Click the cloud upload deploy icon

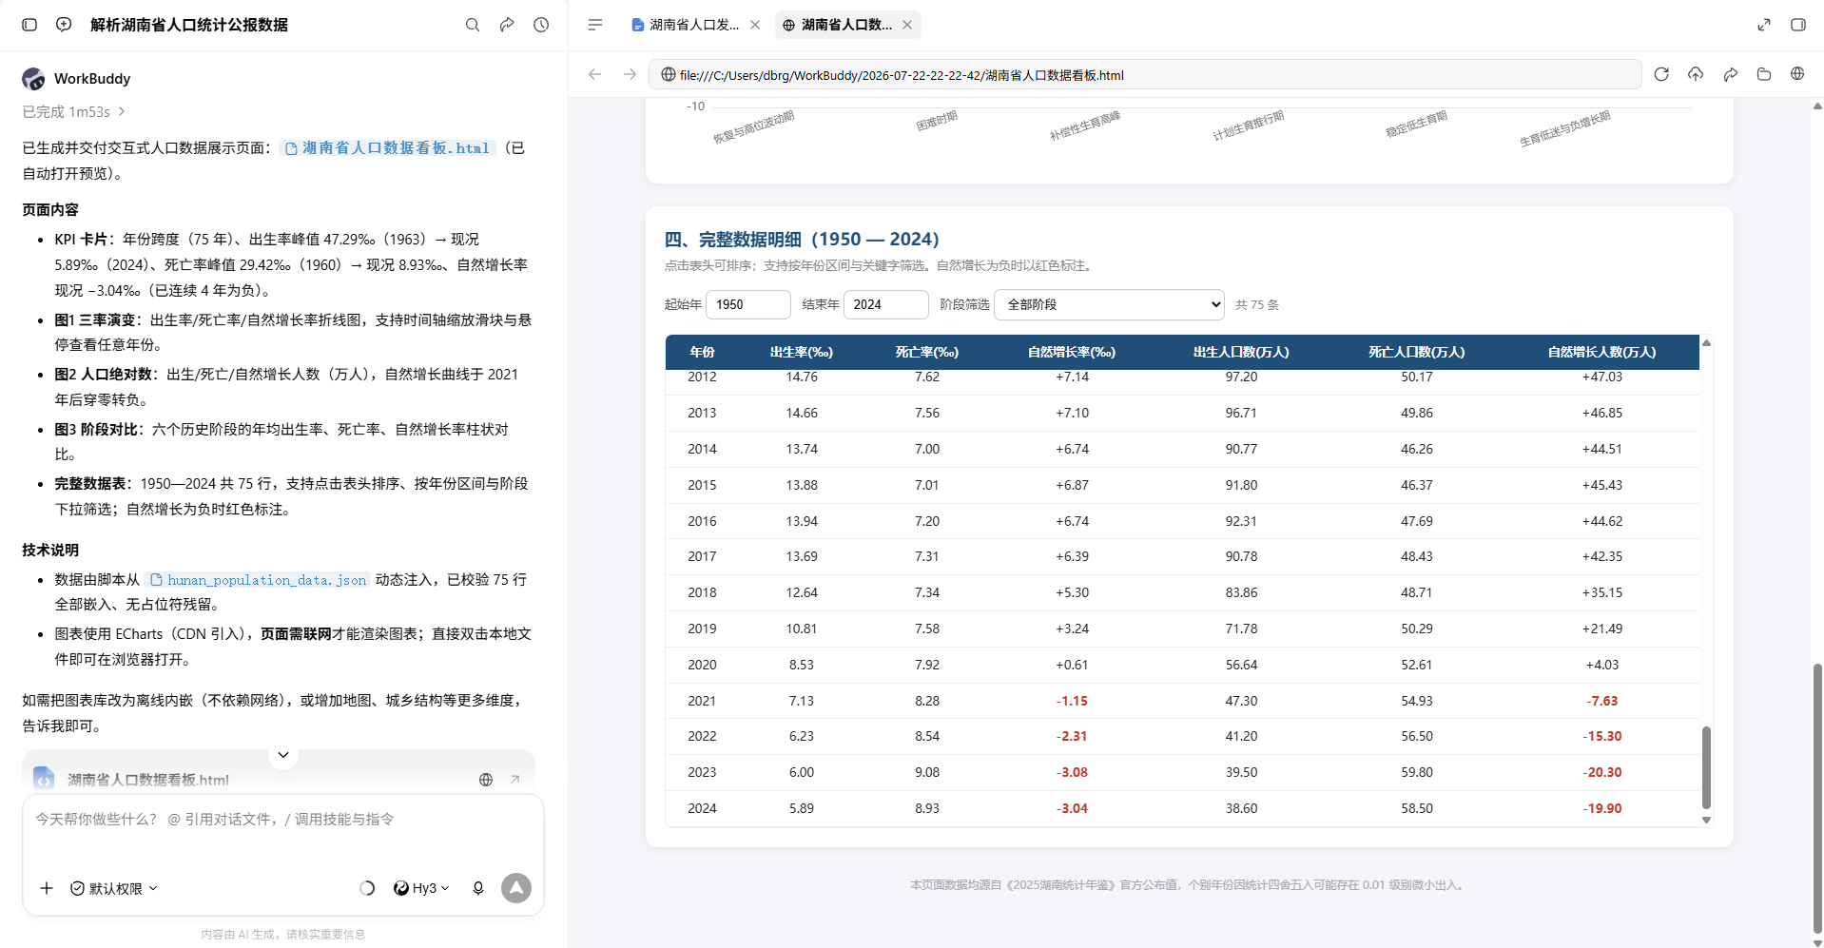(x=1696, y=74)
